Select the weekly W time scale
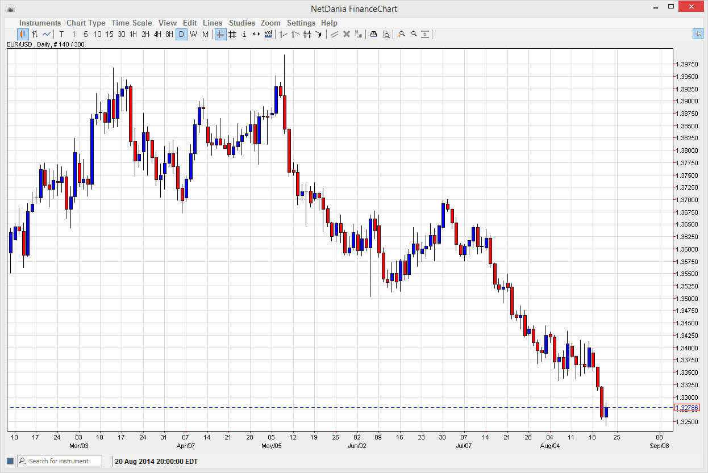The height and width of the screenshot is (473, 708). [x=193, y=34]
